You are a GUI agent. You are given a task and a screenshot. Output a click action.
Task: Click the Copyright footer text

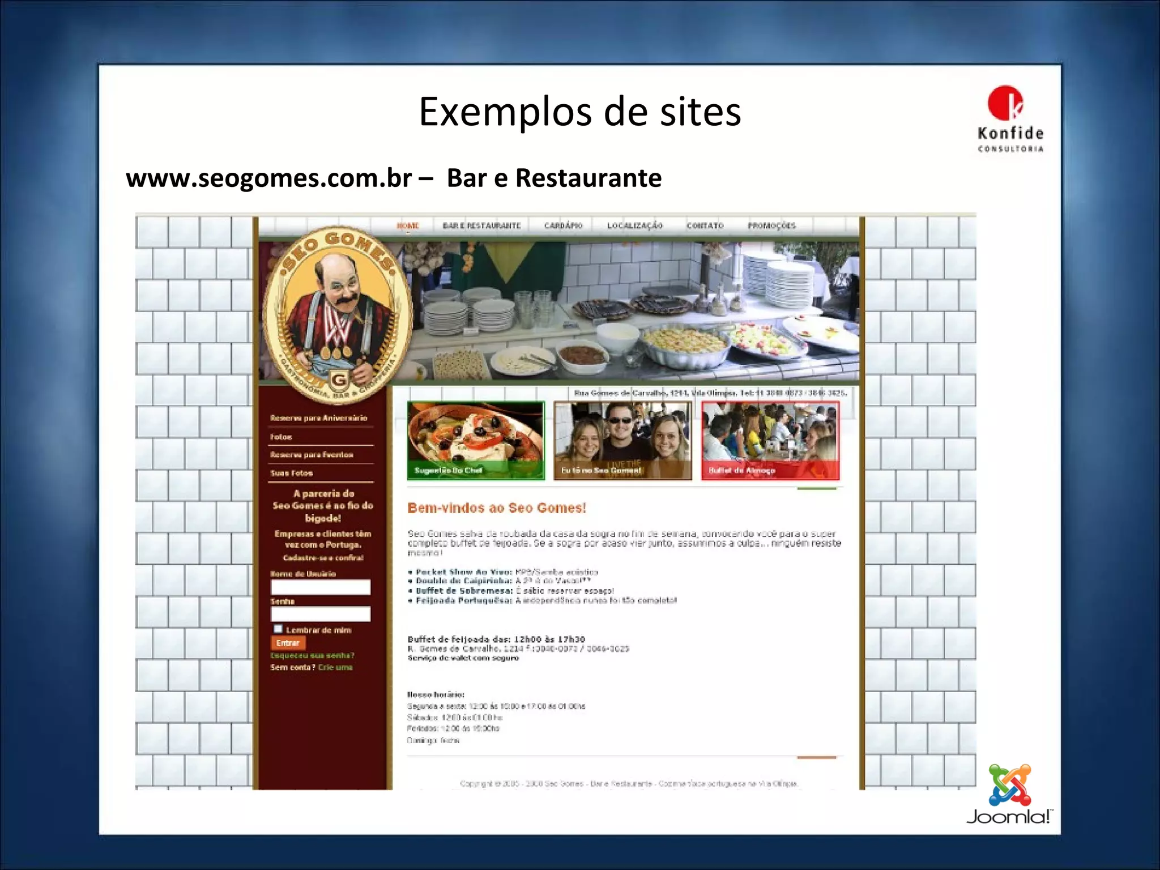629,784
